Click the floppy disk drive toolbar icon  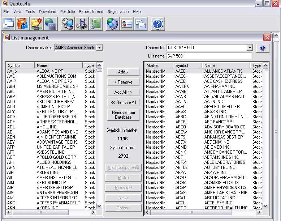point(82,24)
